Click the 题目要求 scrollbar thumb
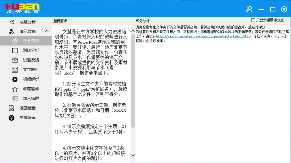The width and height of the screenshot is (291, 163). [133, 81]
